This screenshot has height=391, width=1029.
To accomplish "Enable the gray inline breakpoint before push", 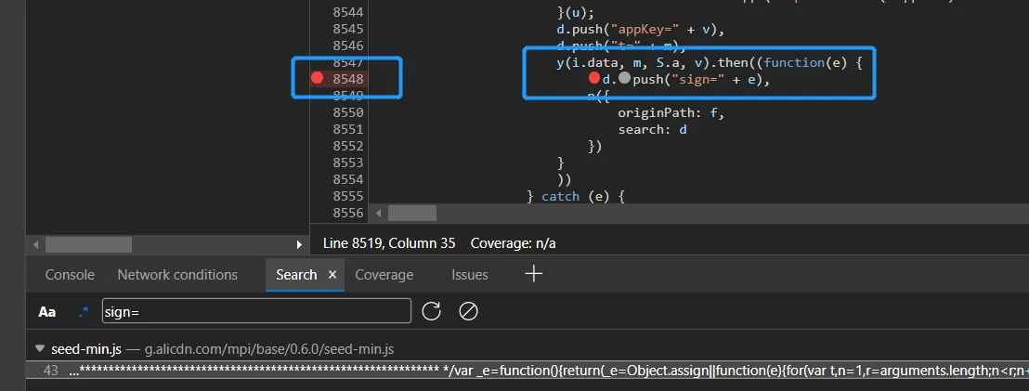I will click(624, 79).
